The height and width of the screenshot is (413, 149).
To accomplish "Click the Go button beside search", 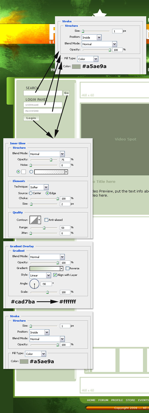I will pos(66,93).
